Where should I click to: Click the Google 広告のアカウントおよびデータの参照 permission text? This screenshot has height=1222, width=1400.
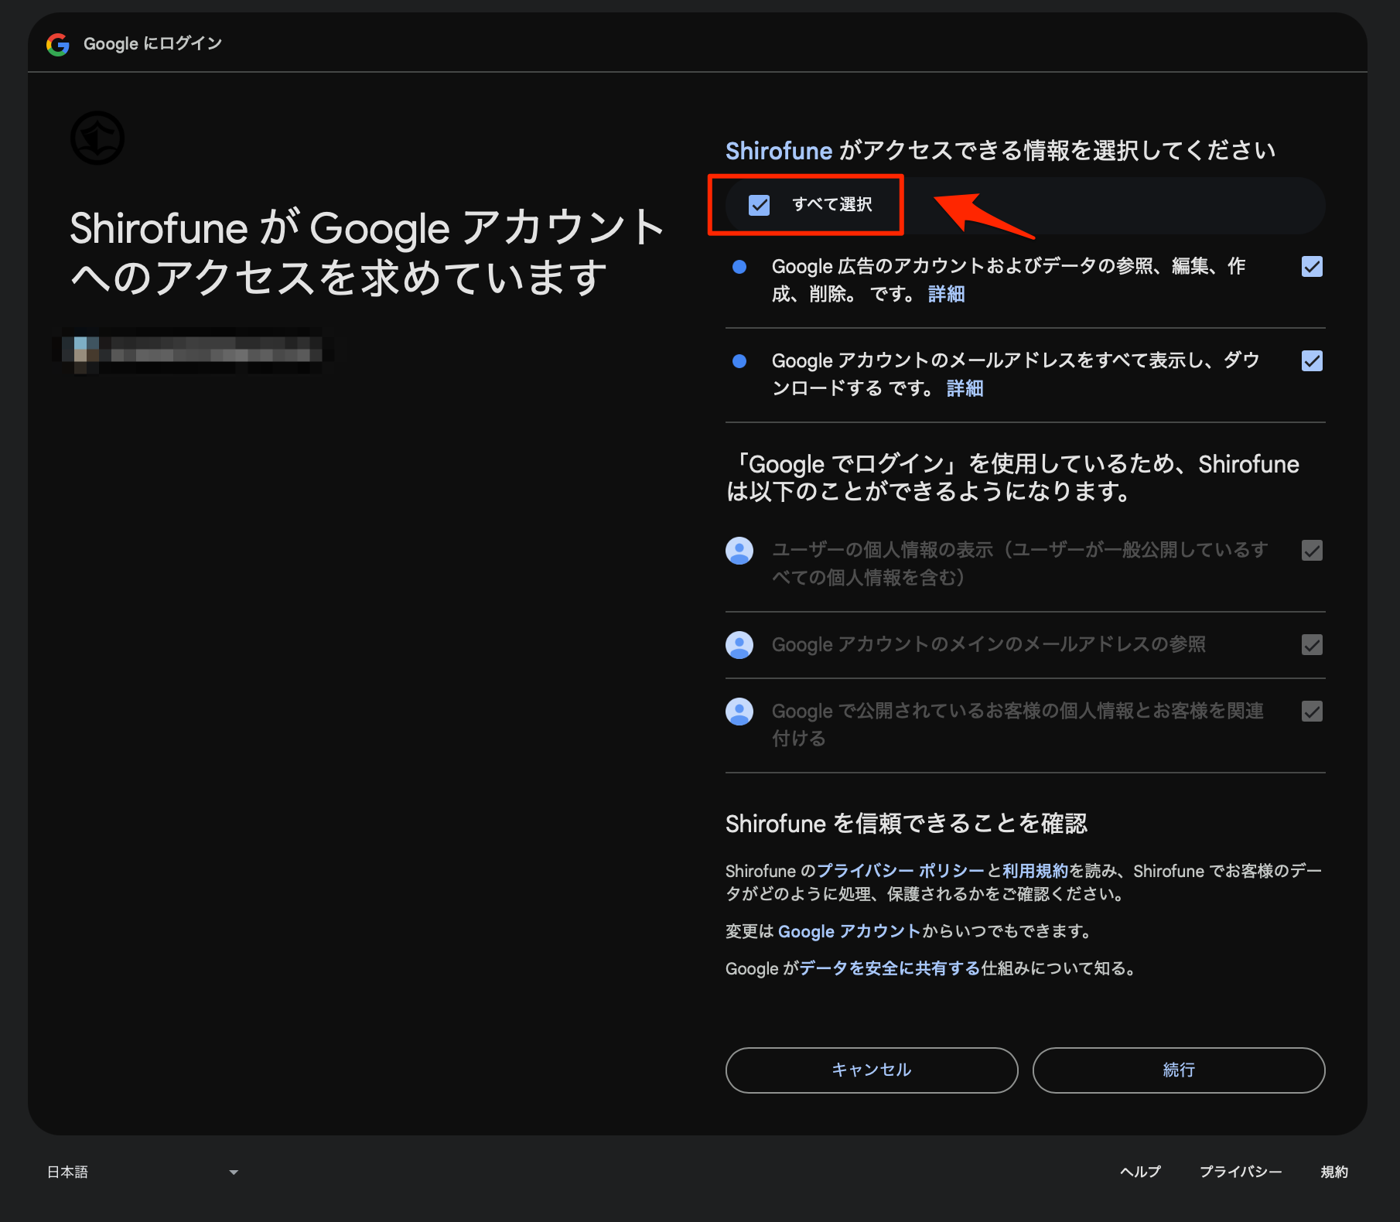tap(1009, 281)
